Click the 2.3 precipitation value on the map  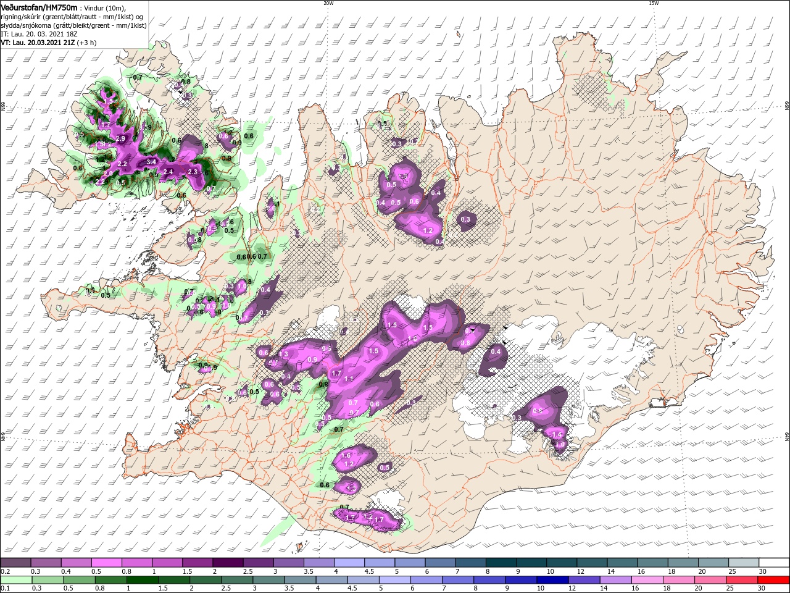(192, 172)
